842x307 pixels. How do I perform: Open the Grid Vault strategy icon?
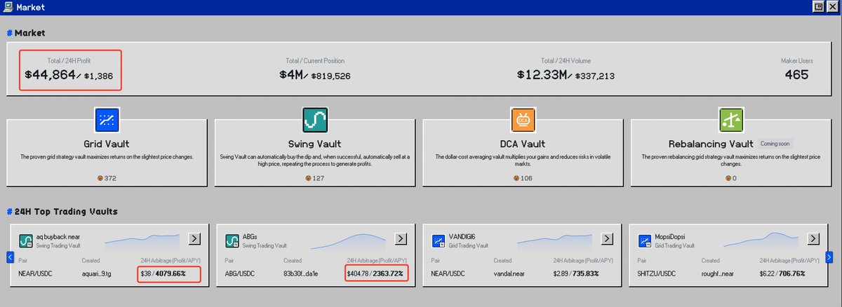click(x=107, y=118)
